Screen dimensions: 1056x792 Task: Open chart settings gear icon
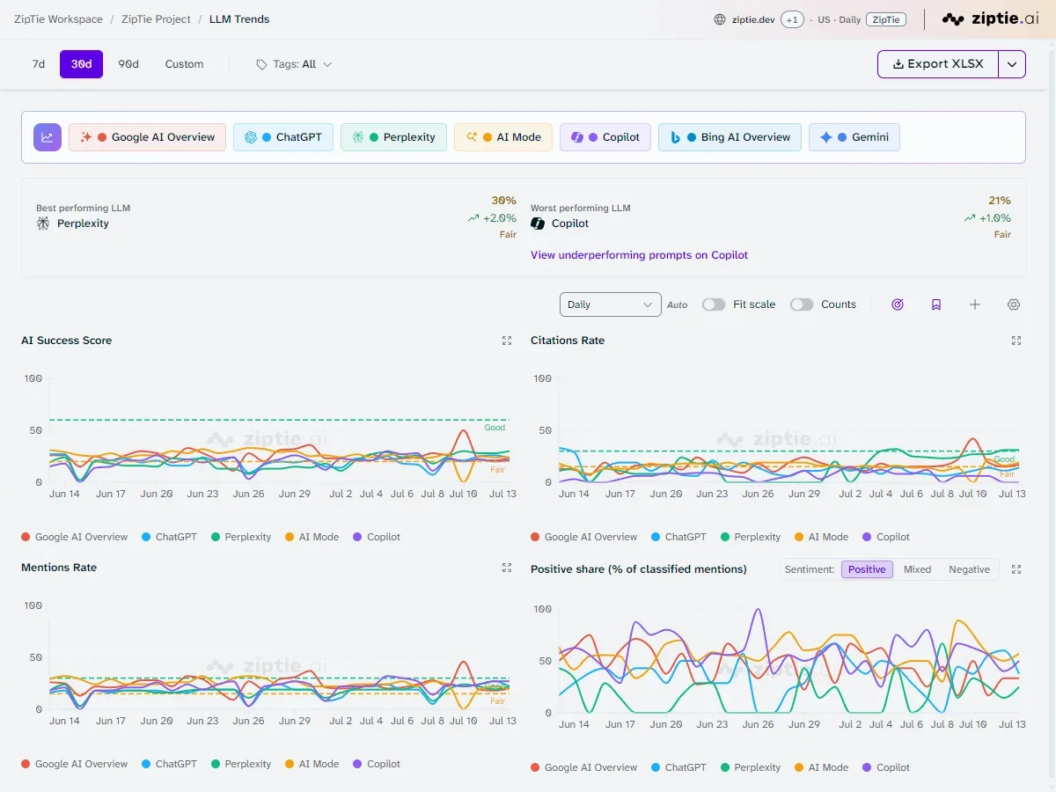coord(1014,304)
